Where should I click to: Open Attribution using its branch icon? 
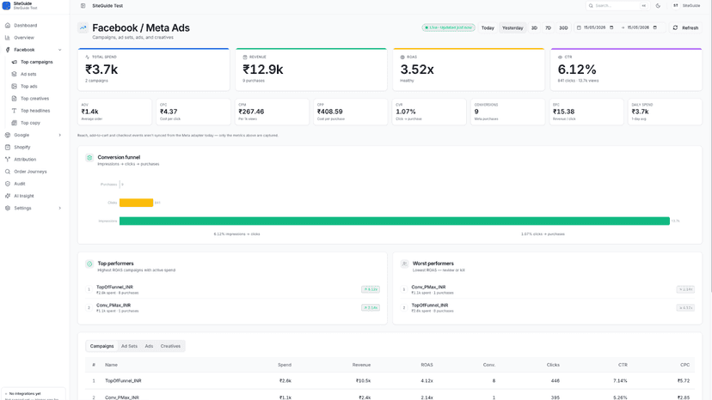8,159
